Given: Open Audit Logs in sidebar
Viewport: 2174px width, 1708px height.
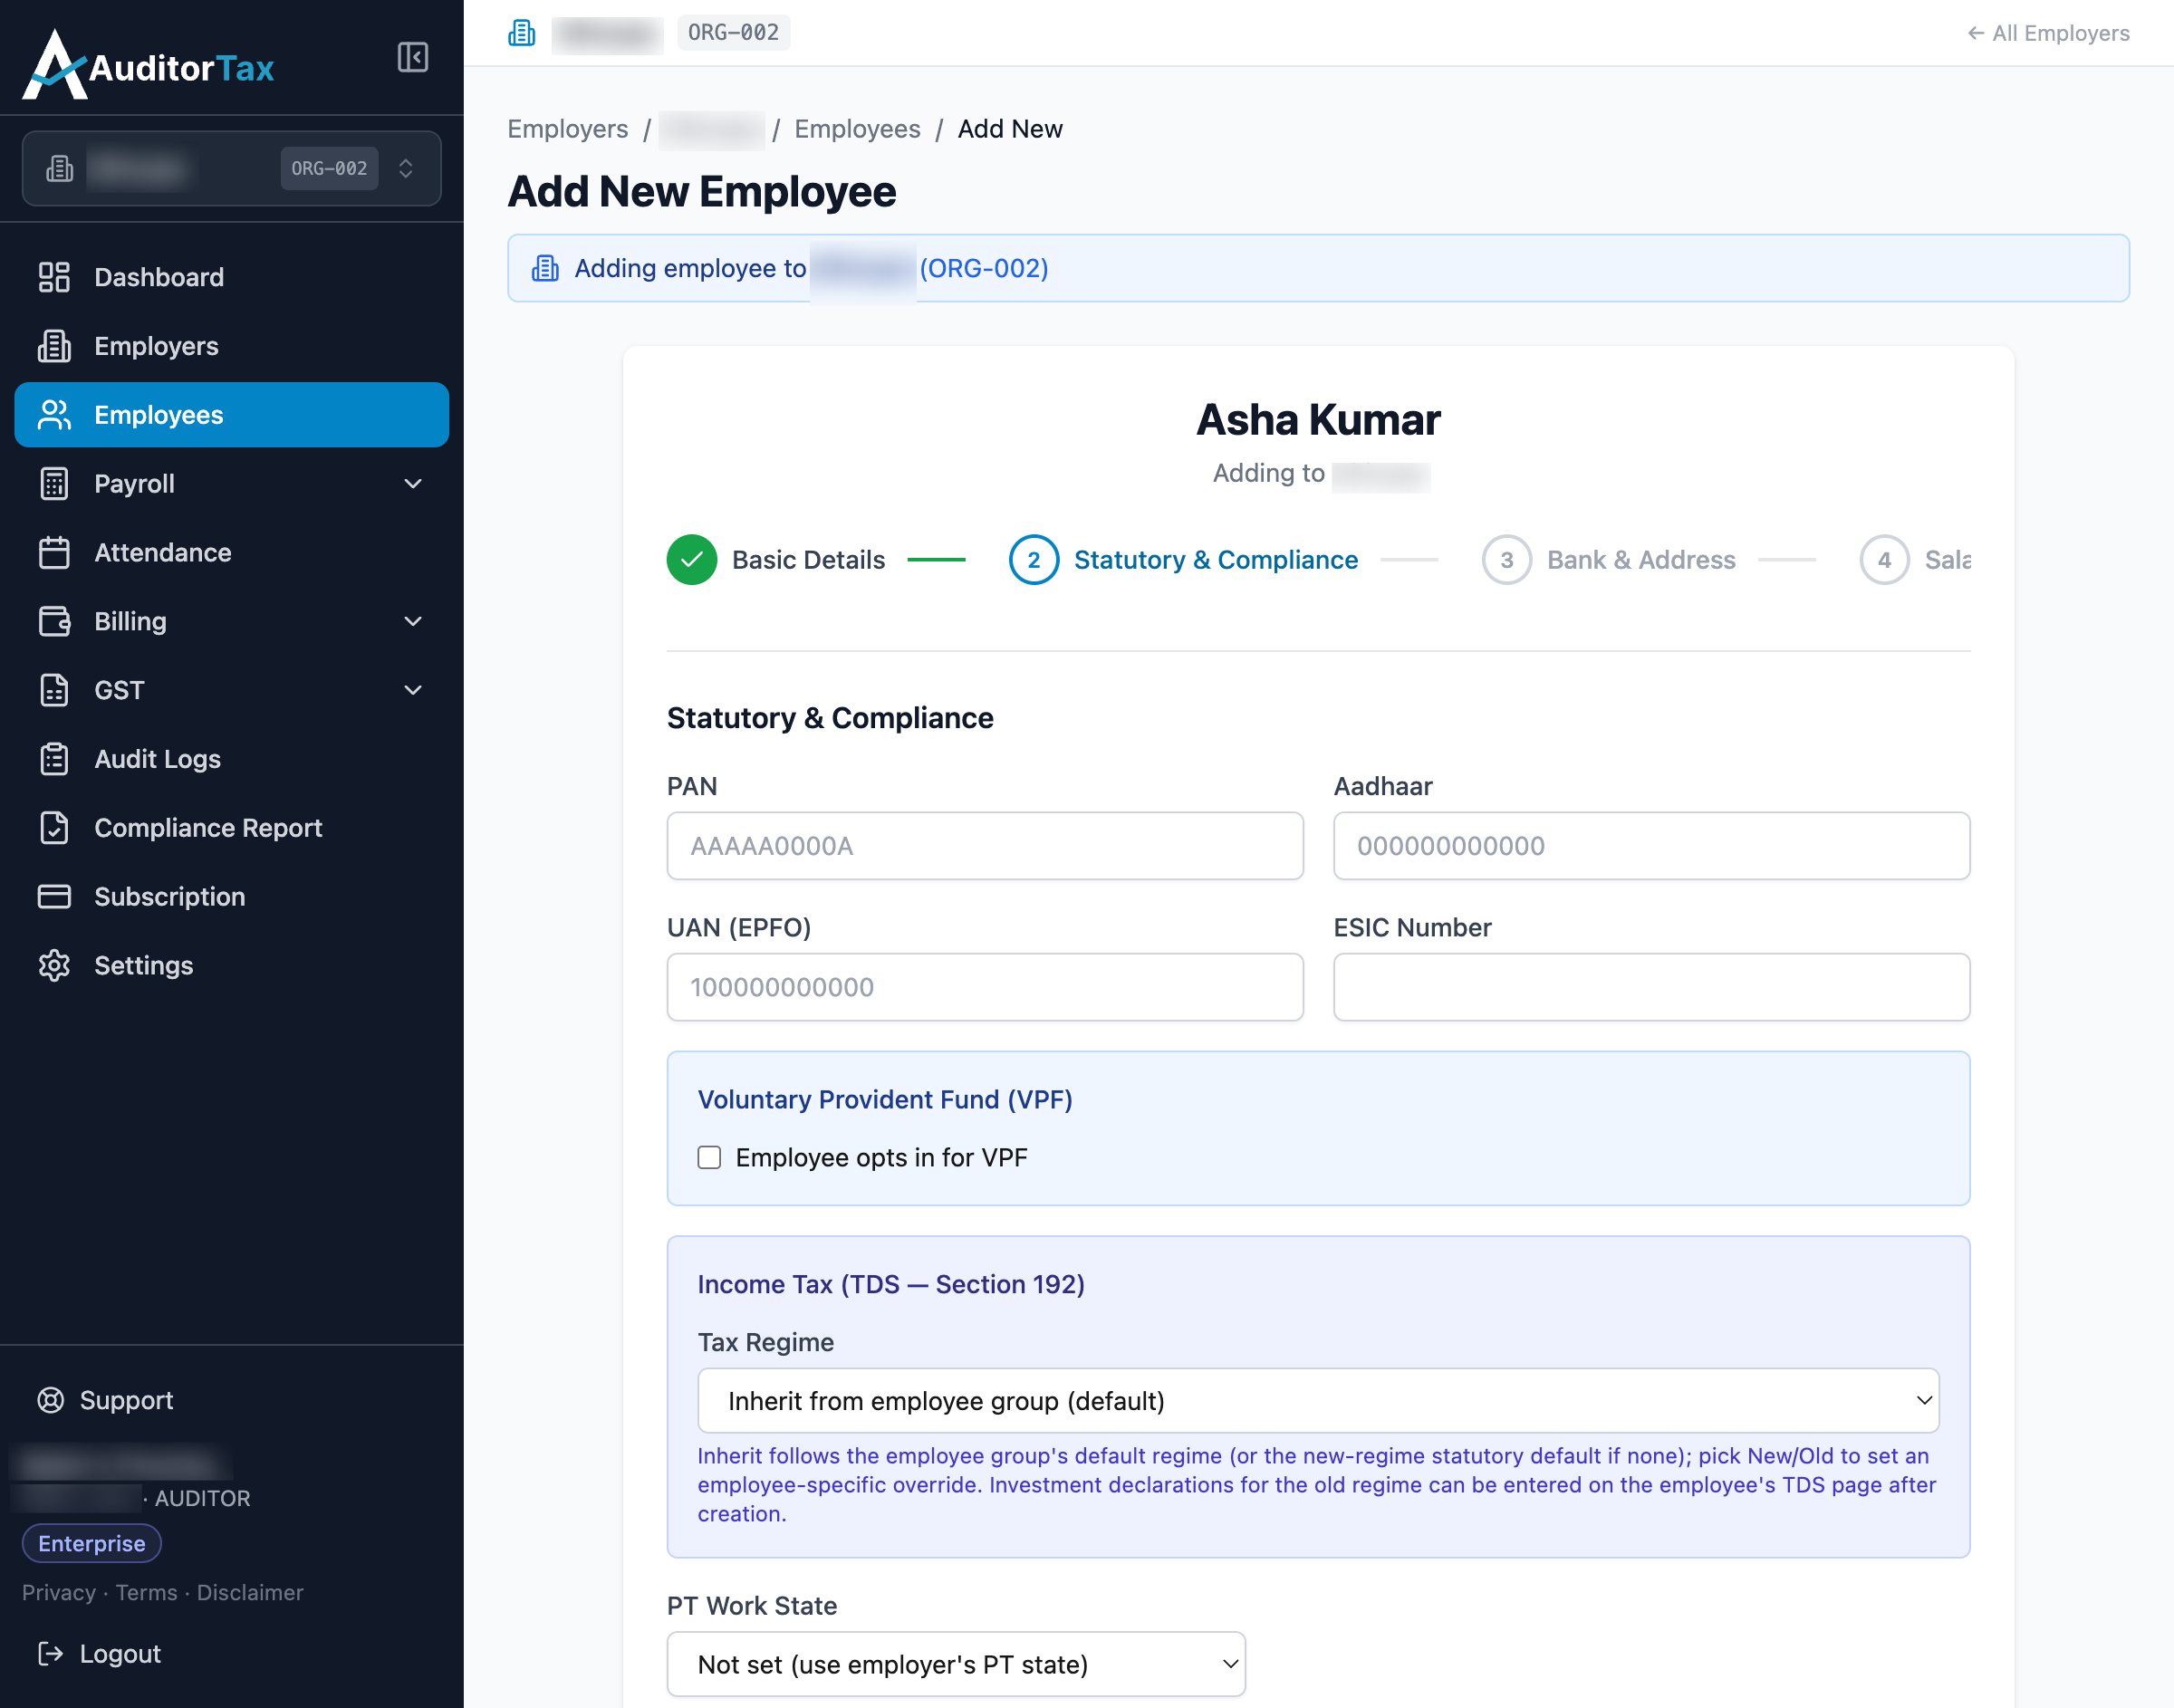Looking at the screenshot, I should tap(231, 759).
